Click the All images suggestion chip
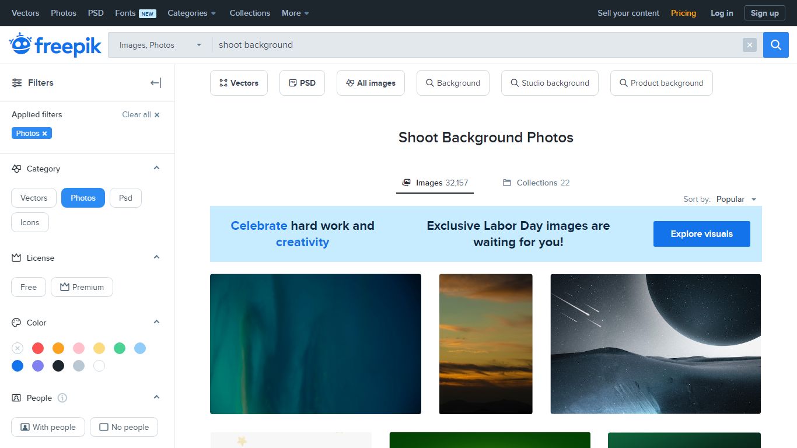This screenshot has height=448, width=797. 371,83
